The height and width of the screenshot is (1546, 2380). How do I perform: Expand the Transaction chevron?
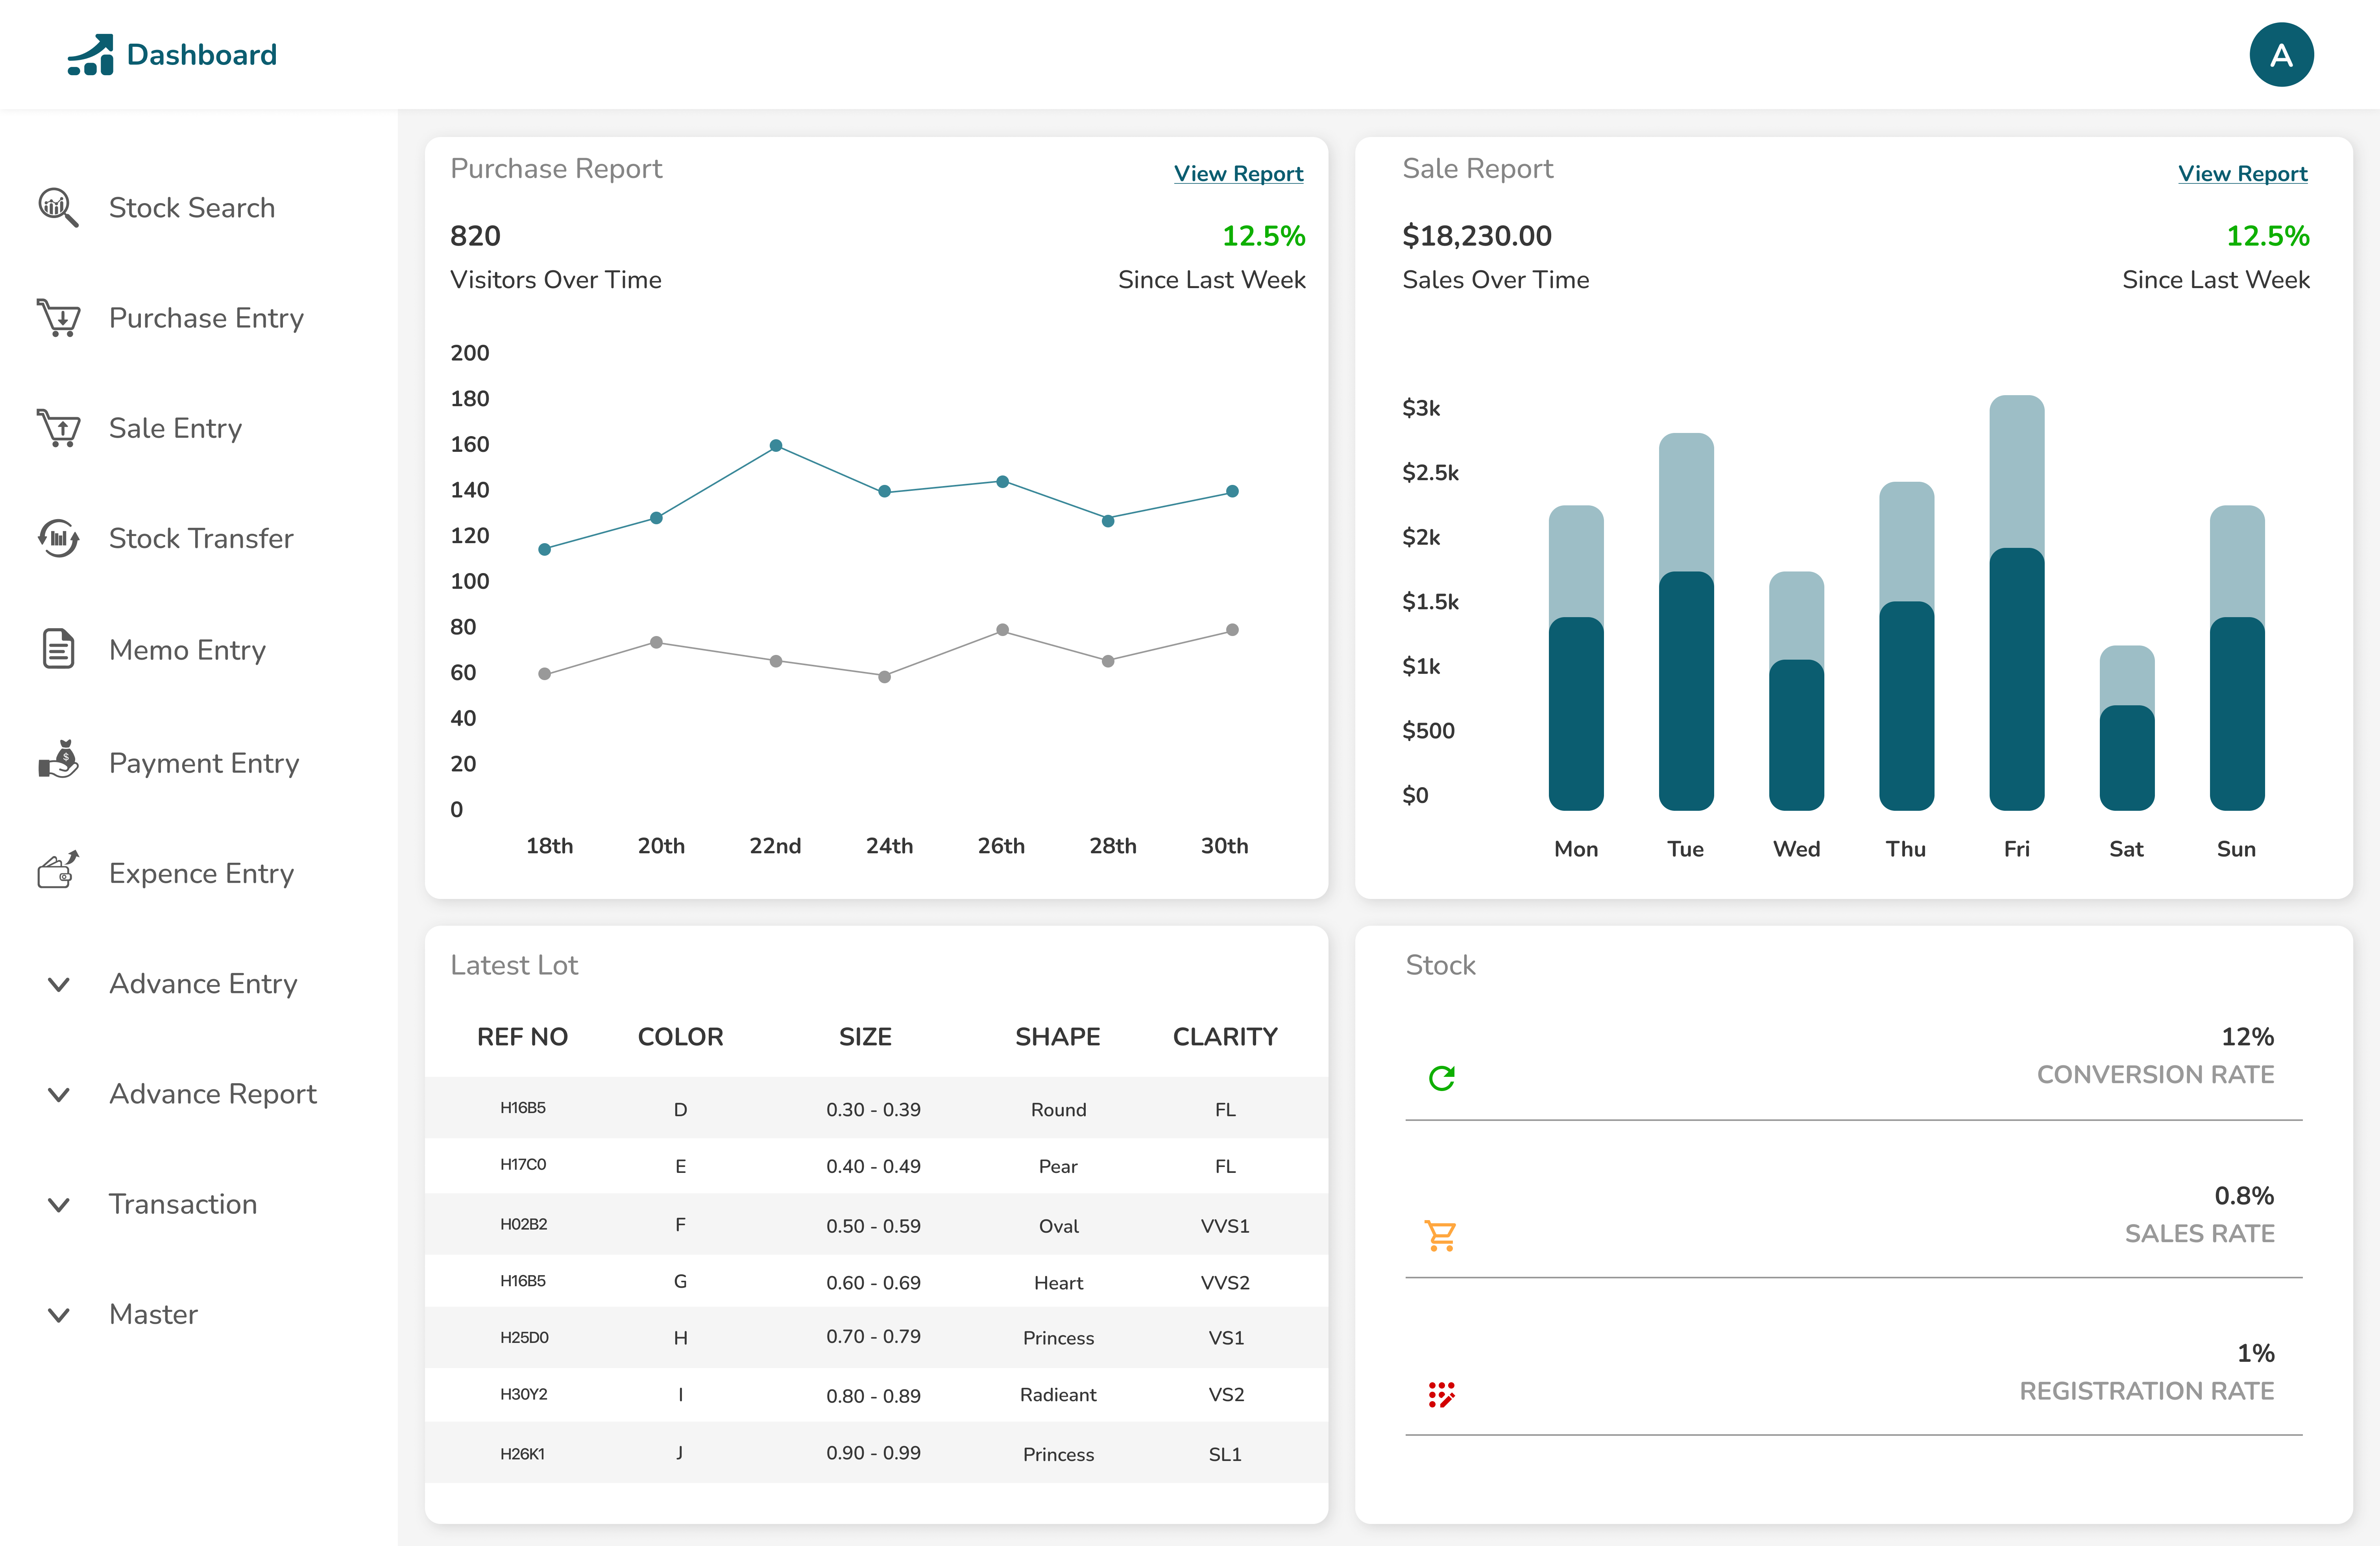pos(59,1205)
